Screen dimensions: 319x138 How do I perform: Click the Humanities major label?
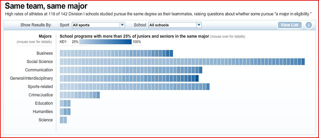click(43, 112)
